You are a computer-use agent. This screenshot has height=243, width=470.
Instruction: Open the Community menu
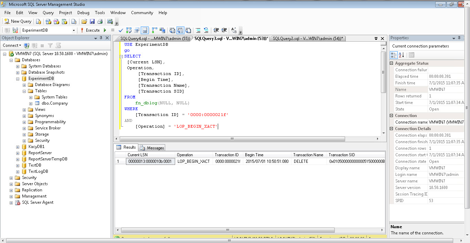tap(142, 13)
